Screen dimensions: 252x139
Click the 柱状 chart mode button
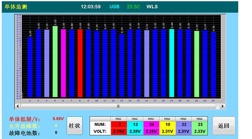pyautogui.click(x=74, y=126)
